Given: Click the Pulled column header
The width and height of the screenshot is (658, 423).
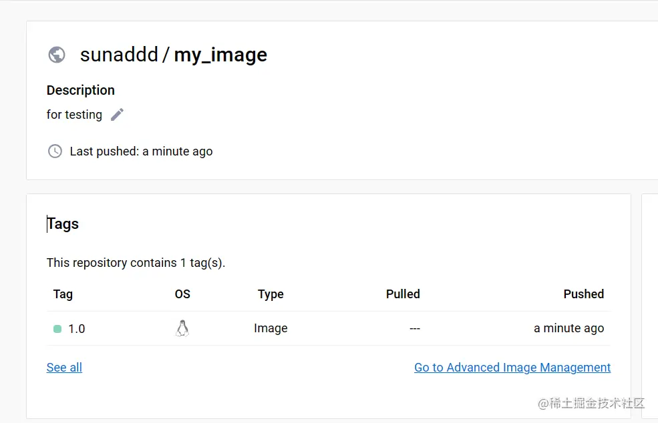Looking at the screenshot, I should click(403, 294).
